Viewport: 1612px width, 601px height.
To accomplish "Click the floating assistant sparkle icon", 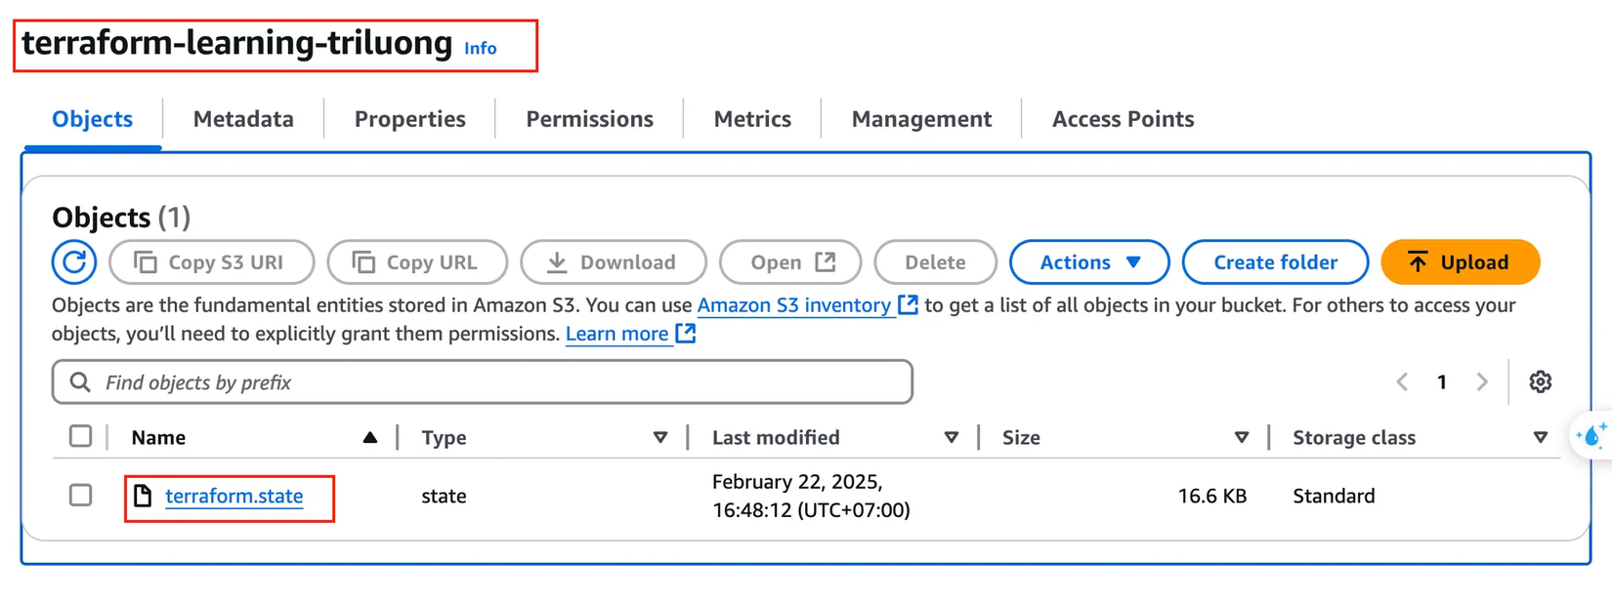I will click(x=1591, y=435).
